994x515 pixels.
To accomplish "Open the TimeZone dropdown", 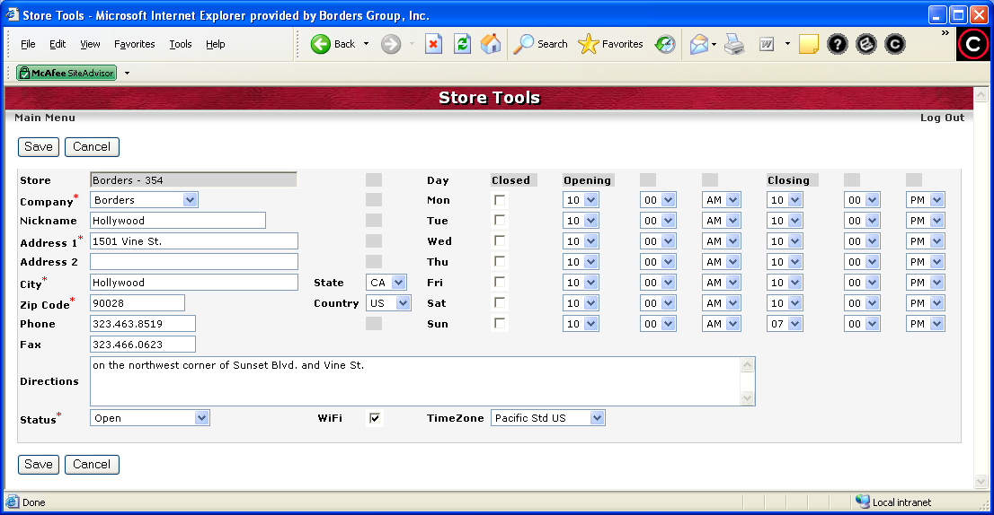I will click(x=547, y=417).
